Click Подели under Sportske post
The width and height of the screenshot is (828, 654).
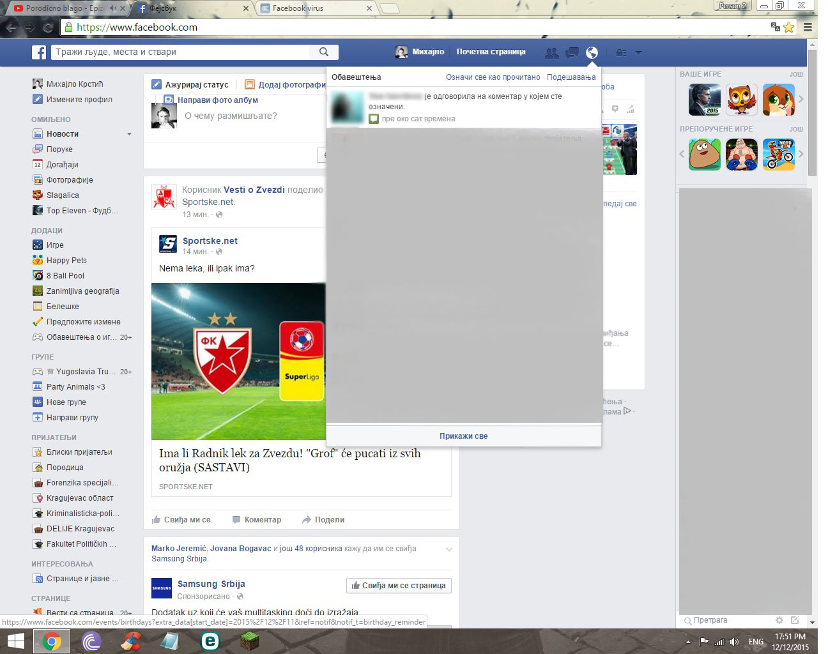click(323, 520)
